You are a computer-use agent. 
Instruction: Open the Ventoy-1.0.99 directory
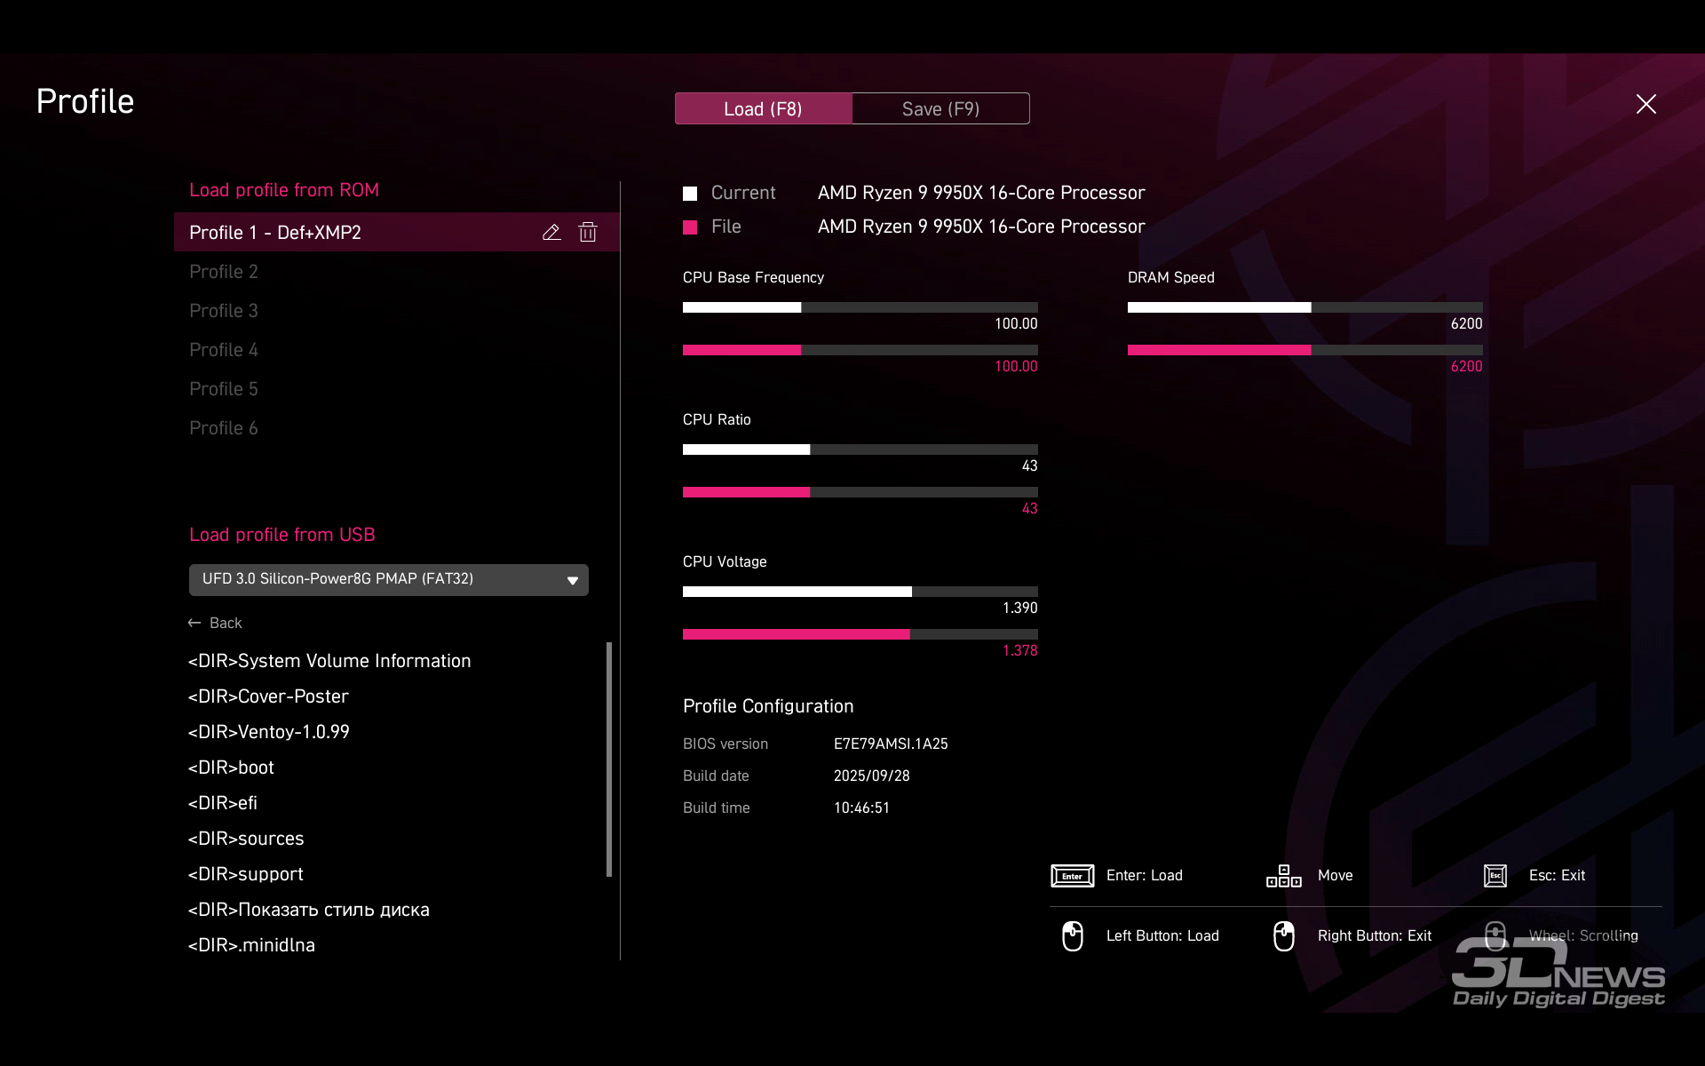pos(269,732)
